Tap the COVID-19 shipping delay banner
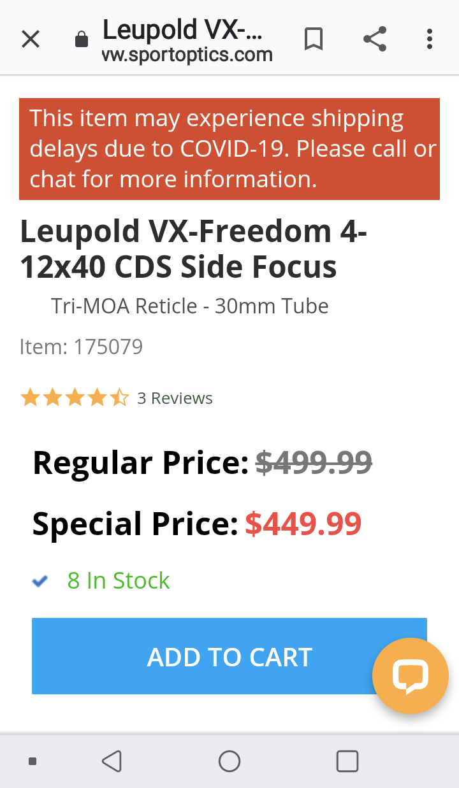The image size is (459, 788). (229, 149)
